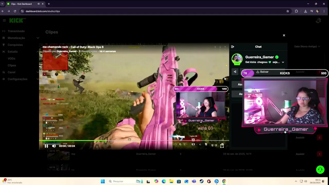Close the Clips - Kick Dashboard tab
This screenshot has height=185, width=329.
click(43, 4)
